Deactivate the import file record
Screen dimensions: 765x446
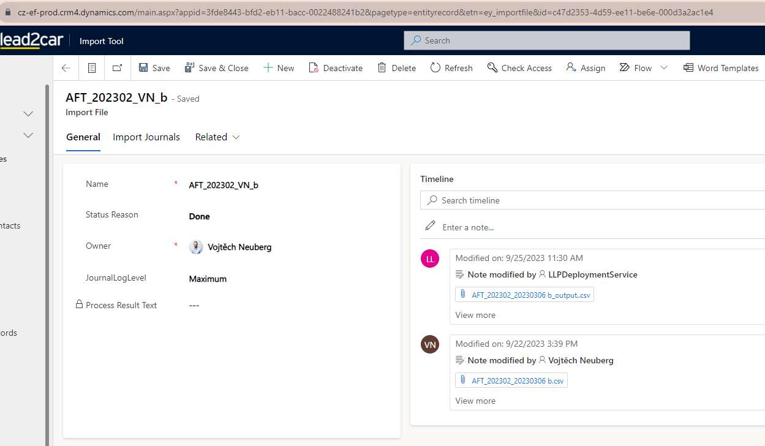coord(336,68)
